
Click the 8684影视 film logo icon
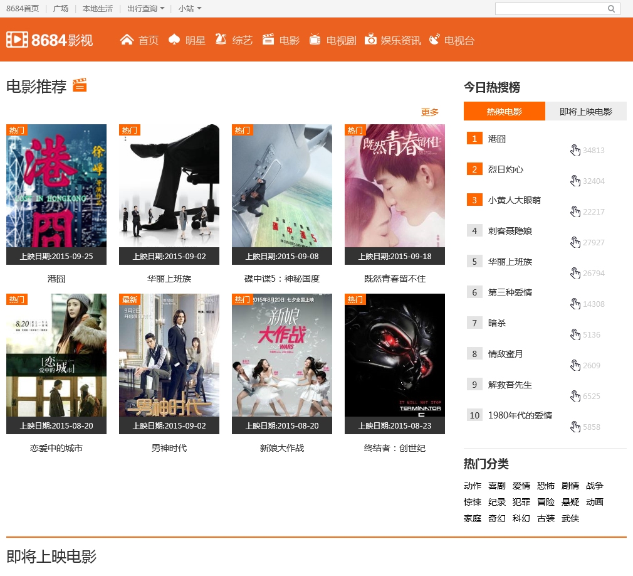[17, 40]
